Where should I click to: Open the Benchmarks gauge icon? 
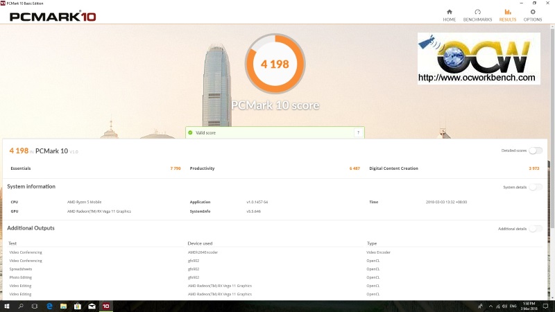tap(477, 12)
